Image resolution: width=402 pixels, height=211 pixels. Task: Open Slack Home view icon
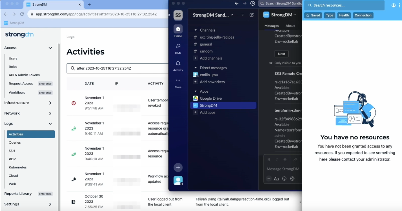pyautogui.click(x=178, y=29)
